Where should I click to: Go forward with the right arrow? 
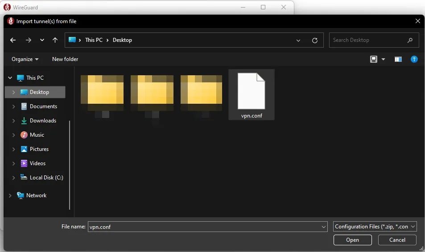28,40
